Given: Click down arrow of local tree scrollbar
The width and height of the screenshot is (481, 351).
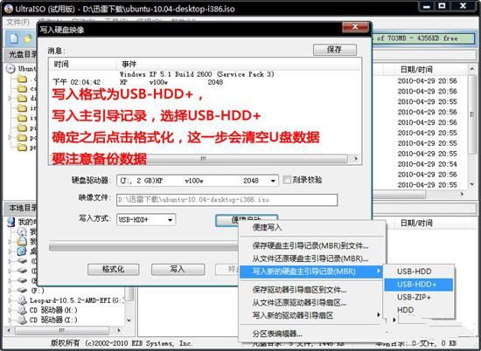Looking at the screenshot, I should tap(129, 320).
